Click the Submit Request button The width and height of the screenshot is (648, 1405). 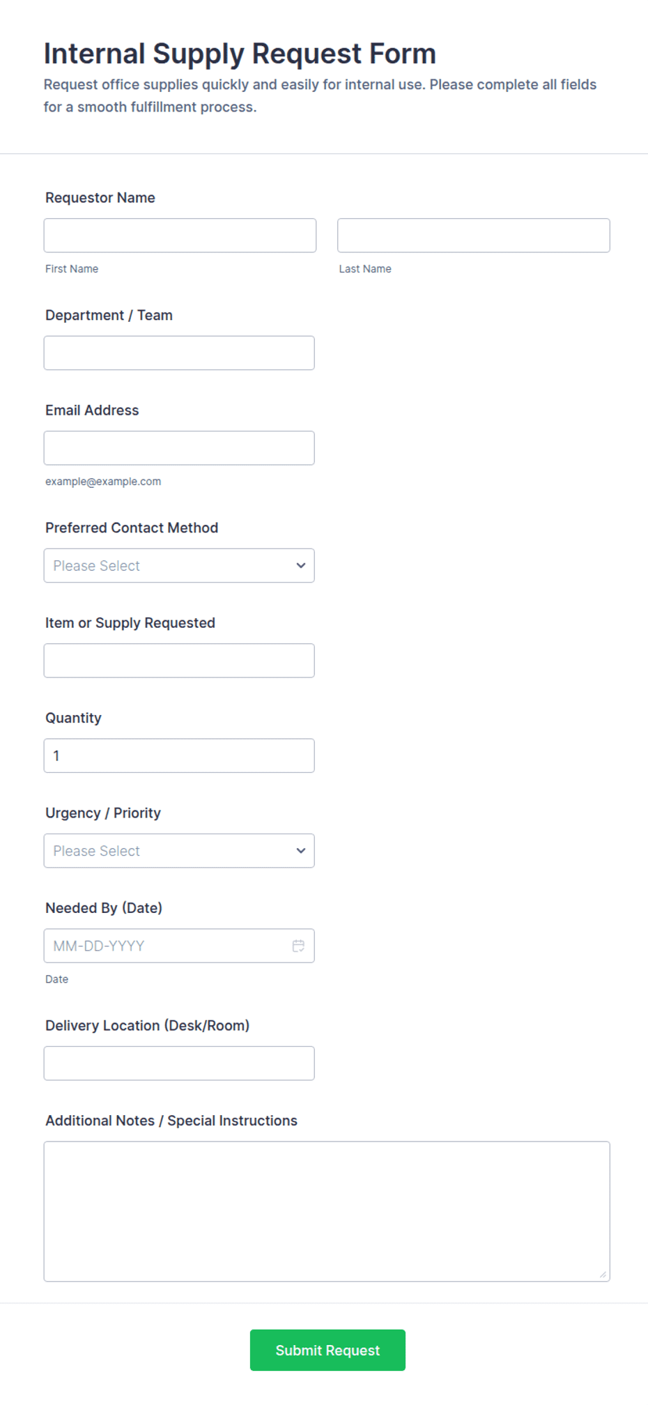pos(327,1350)
